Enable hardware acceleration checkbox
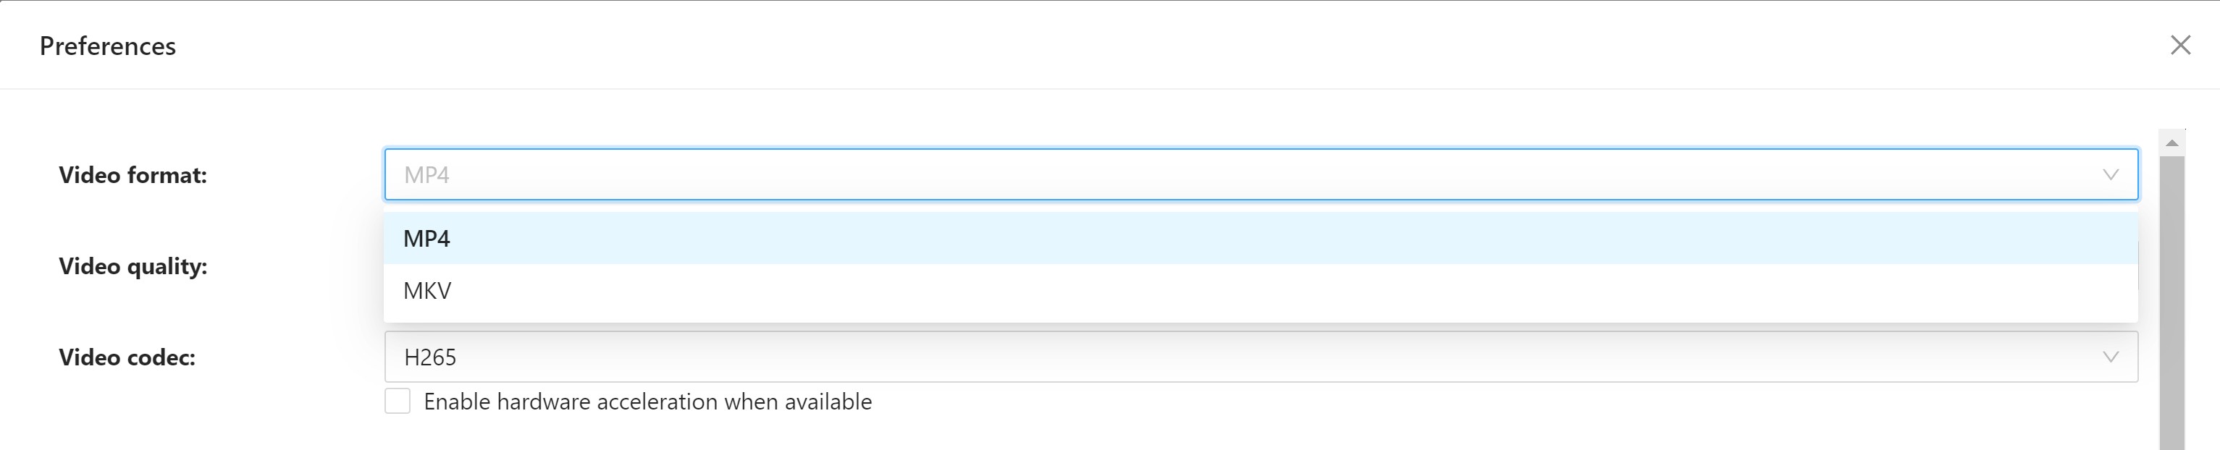 tap(398, 401)
